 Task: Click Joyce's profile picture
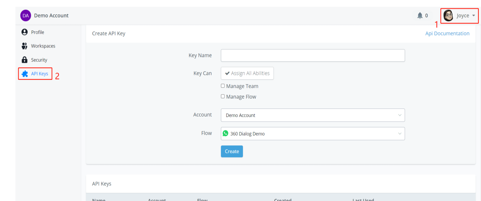pyautogui.click(x=448, y=15)
